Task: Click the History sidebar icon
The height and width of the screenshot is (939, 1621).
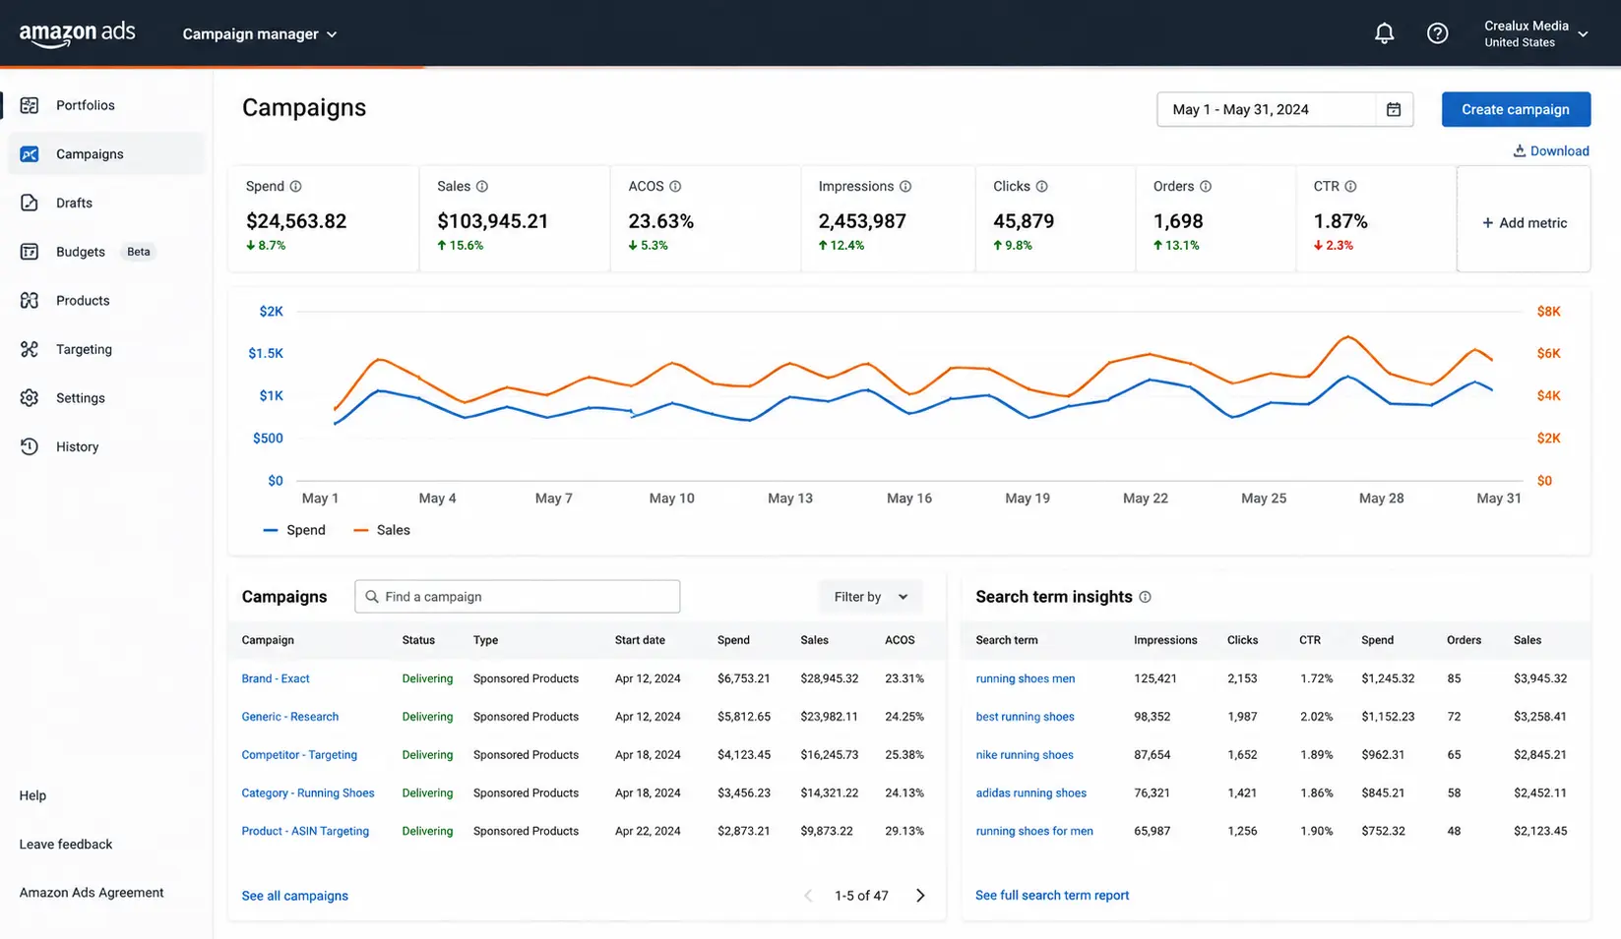Action: [30, 446]
